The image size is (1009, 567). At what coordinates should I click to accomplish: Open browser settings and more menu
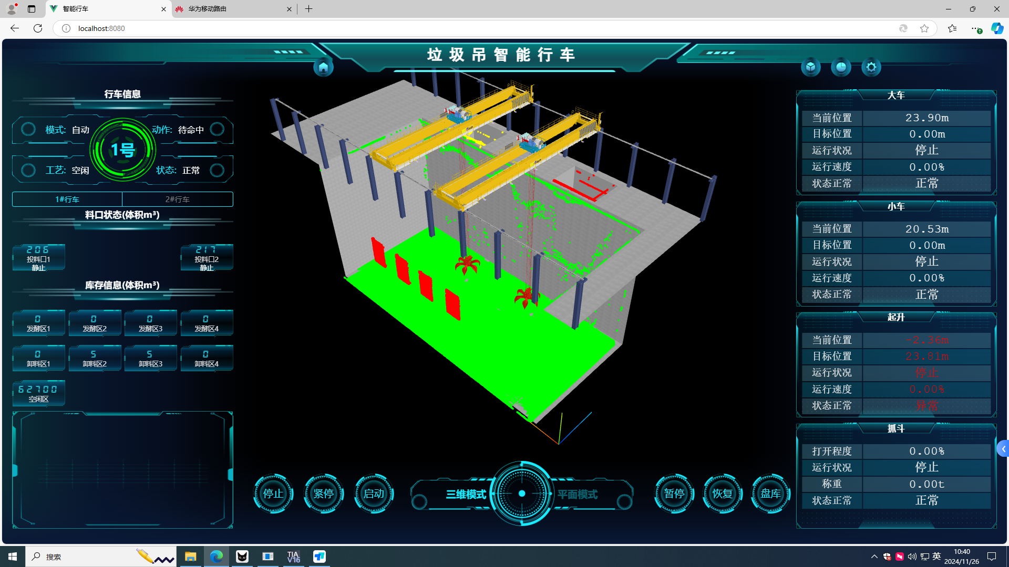[x=975, y=28]
